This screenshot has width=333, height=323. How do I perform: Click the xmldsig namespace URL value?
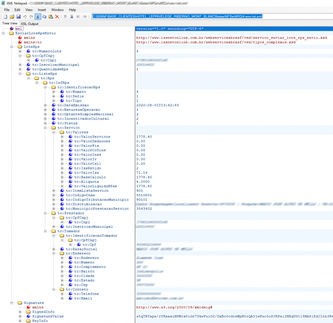click(174, 307)
